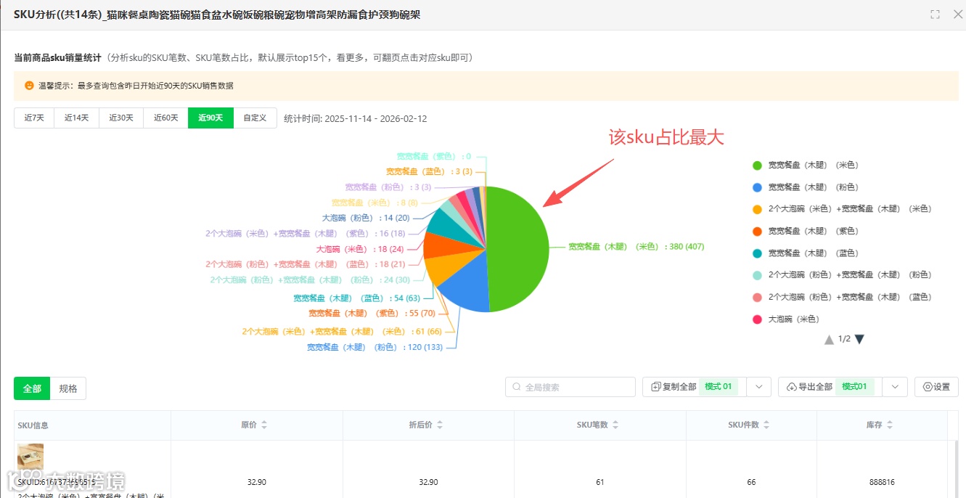Click the 统计时间 date range text
966x498 pixels.
pyautogui.click(x=356, y=118)
